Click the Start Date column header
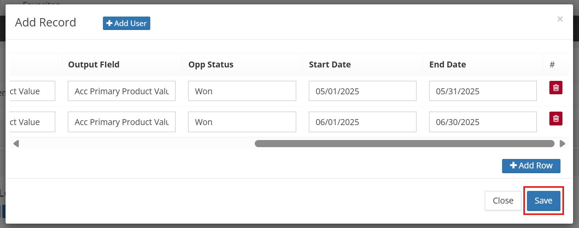579x228 pixels. tap(330, 65)
